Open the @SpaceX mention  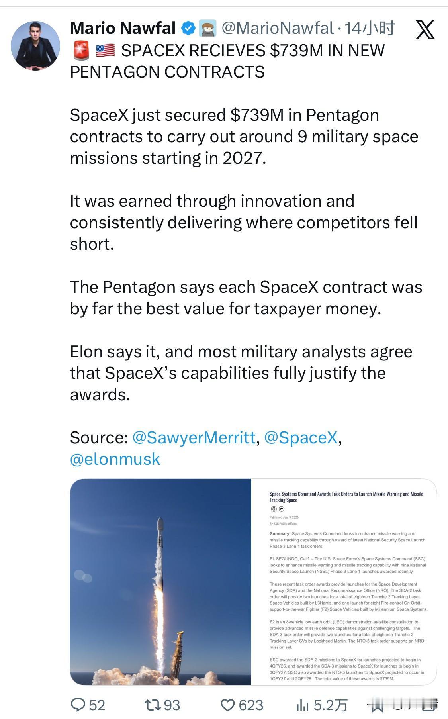click(301, 437)
